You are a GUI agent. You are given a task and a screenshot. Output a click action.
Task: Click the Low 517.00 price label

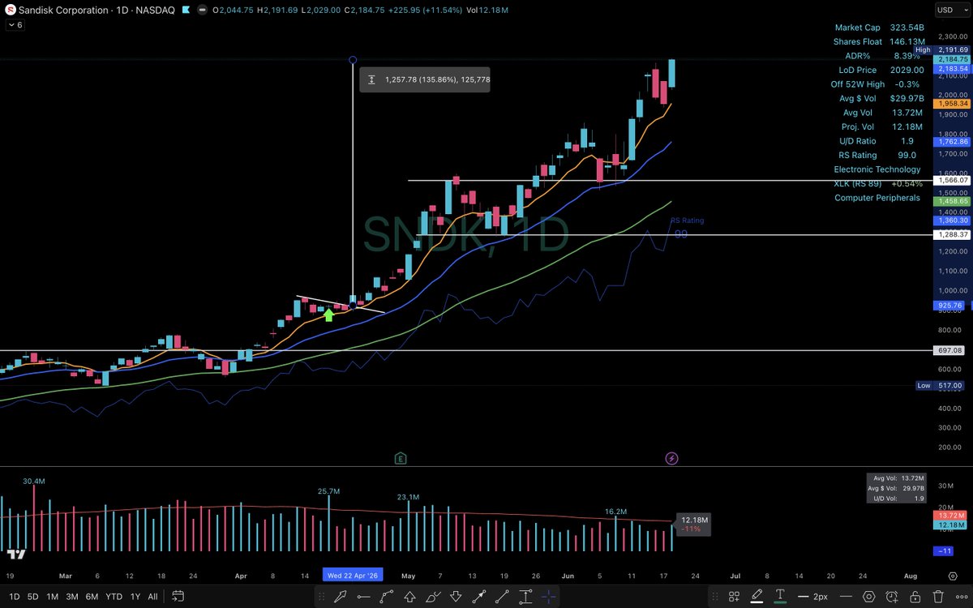pyautogui.click(x=942, y=386)
